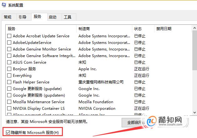Uncheck 隐藏所有 Microsoft 服务(H)
Image resolution: width=197 pixels, height=138 pixels.
pyautogui.click(x=8, y=132)
